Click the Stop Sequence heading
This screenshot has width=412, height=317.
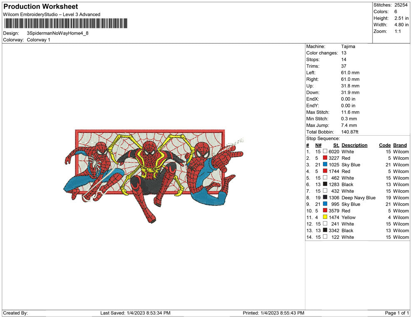tap(323, 139)
